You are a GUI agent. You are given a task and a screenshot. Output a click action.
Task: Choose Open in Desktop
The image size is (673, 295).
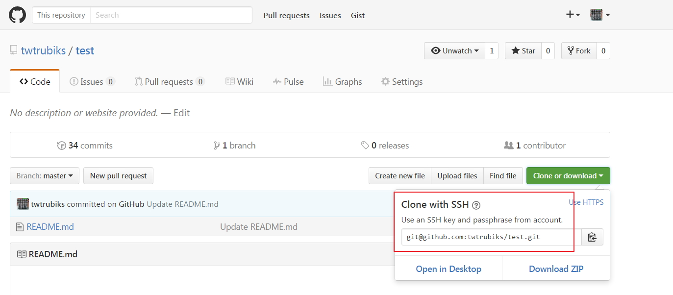coord(449,269)
